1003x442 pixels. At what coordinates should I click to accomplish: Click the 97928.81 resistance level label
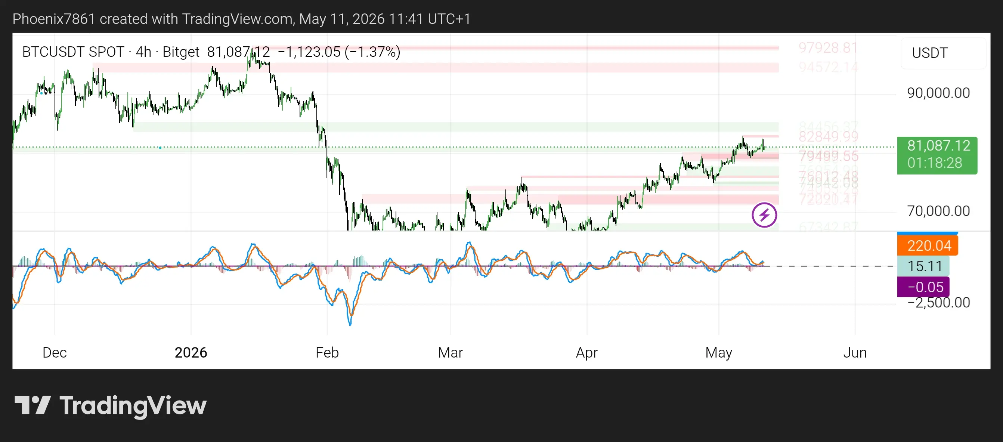click(x=828, y=48)
